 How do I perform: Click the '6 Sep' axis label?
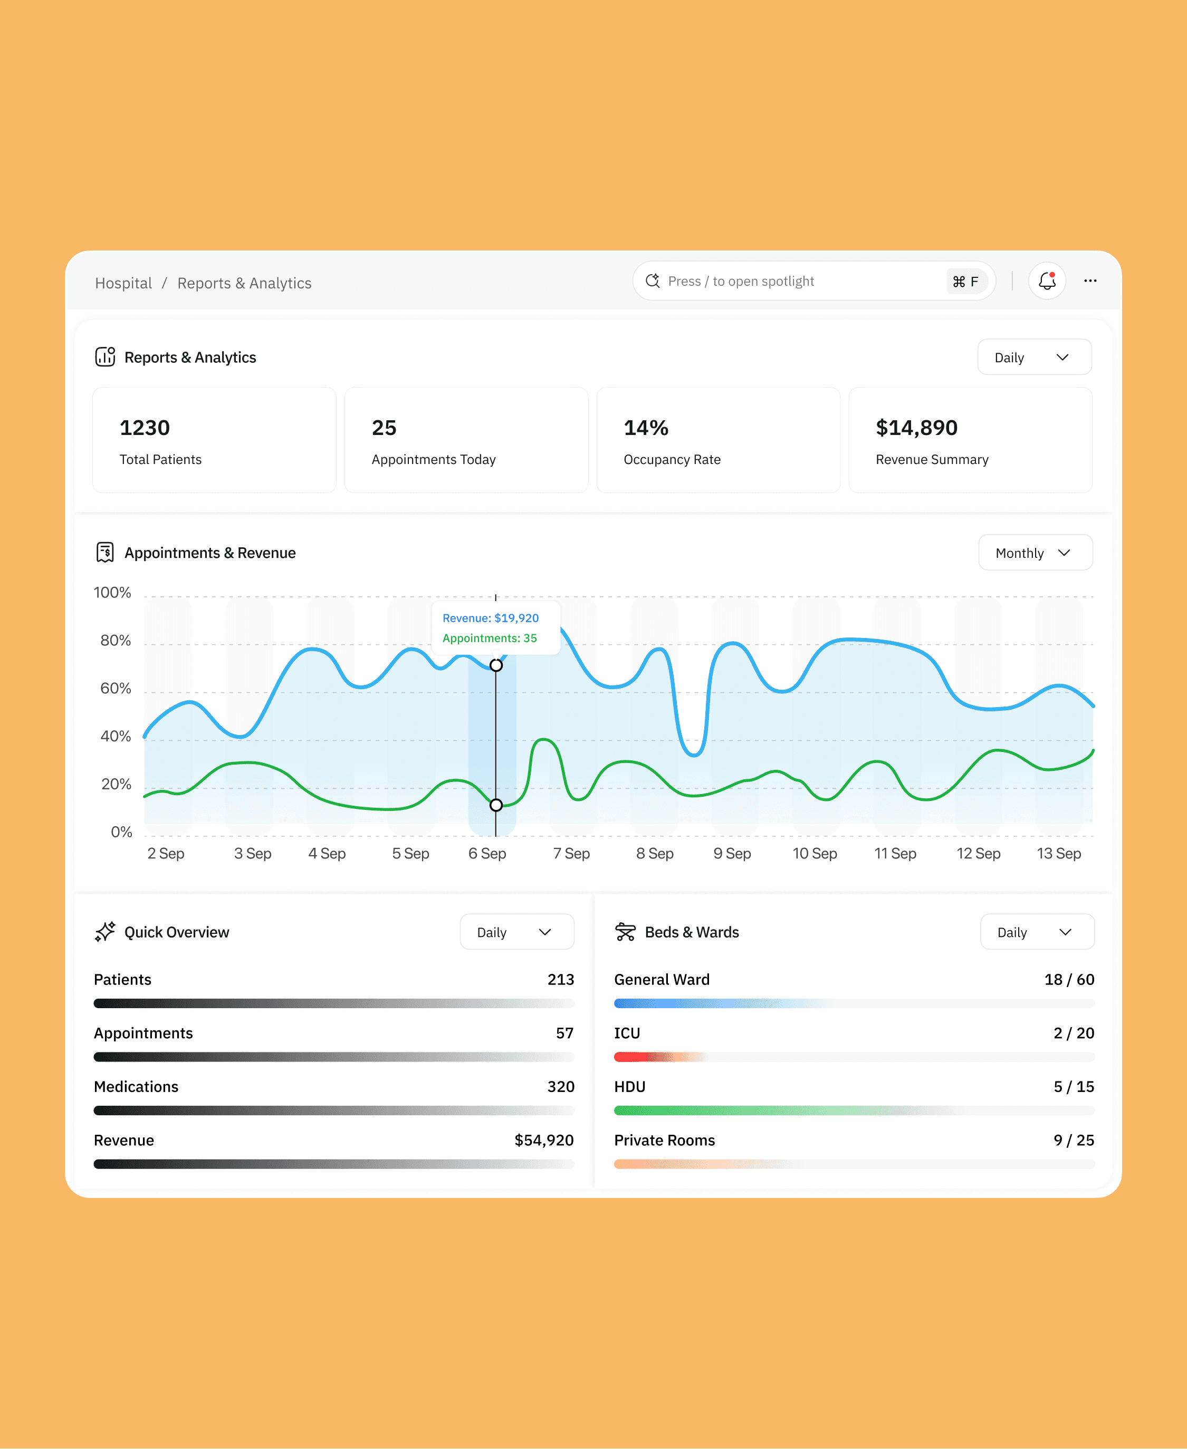(x=487, y=853)
